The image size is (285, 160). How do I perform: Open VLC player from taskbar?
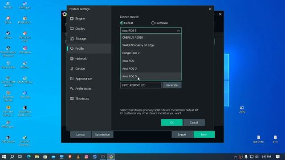pyautogui.click(x=78, y=156)
